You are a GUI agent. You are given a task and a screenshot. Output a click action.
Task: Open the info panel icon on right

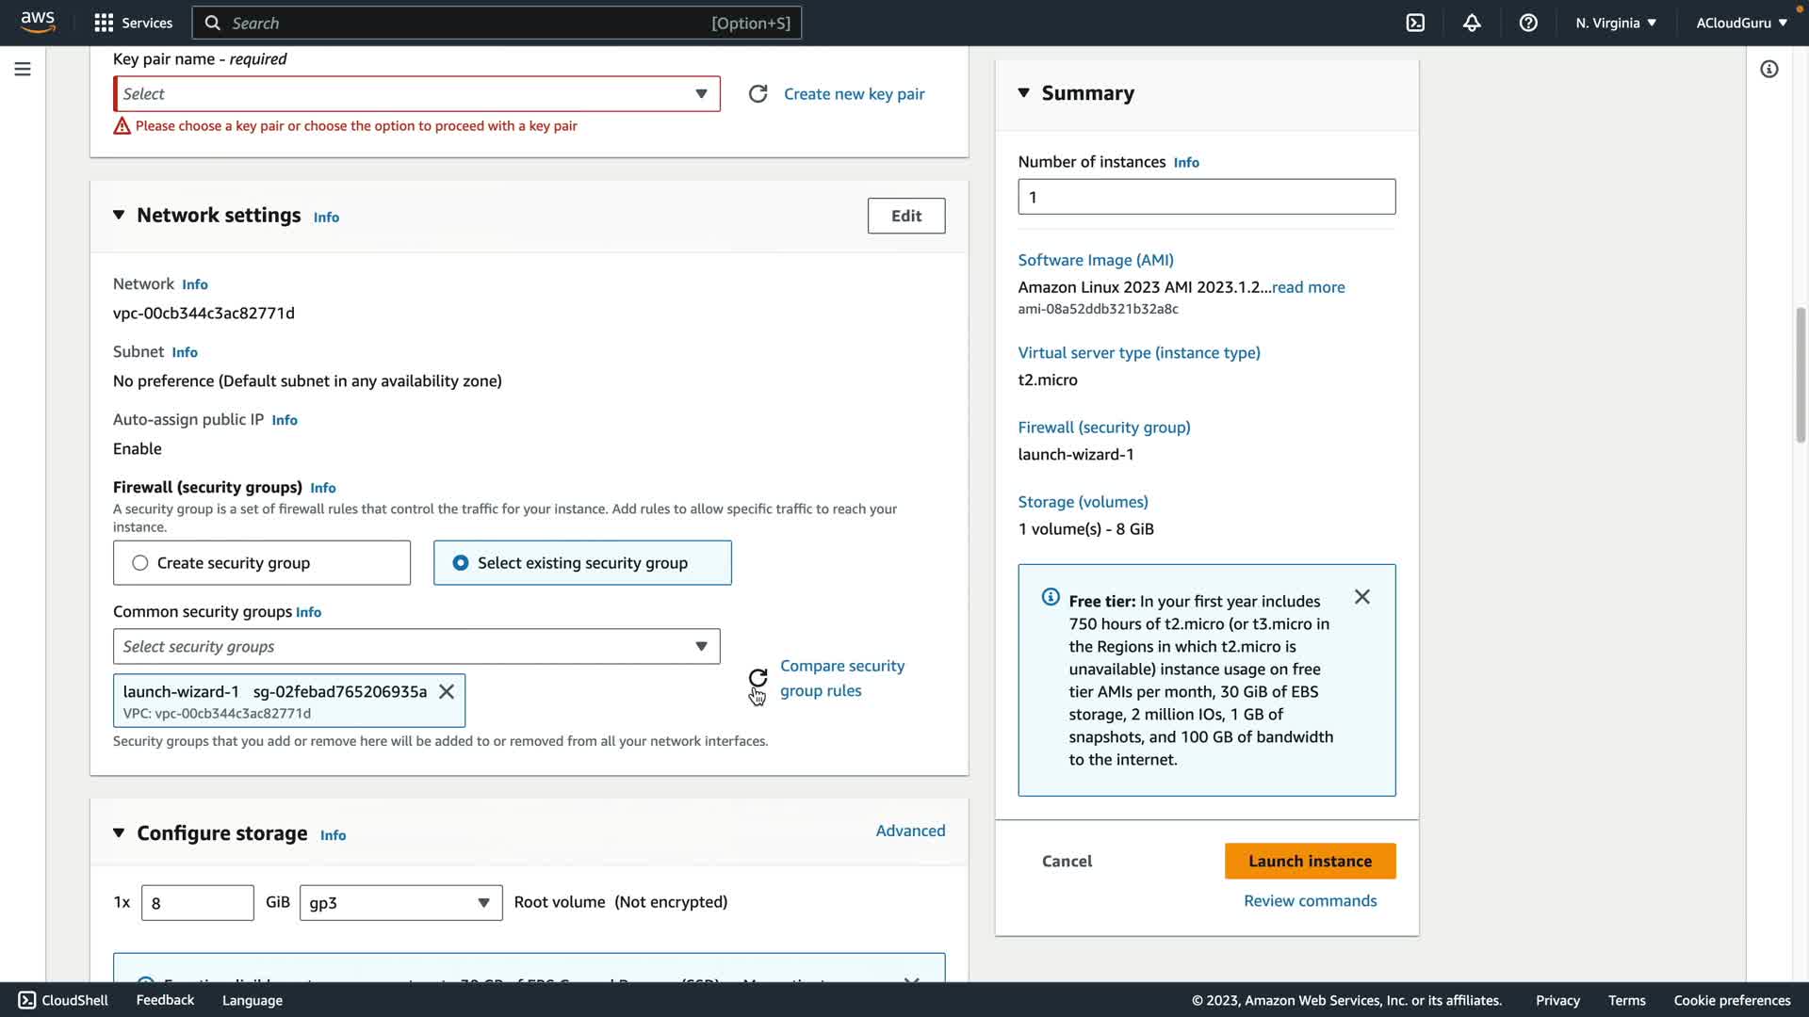(1768, 69)
